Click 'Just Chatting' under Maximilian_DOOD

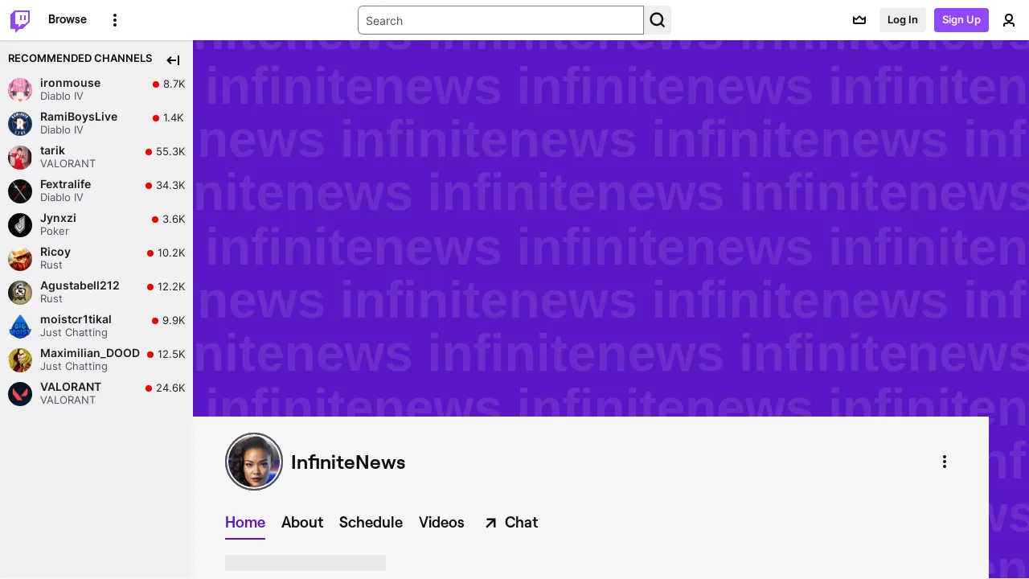[74, 366]
